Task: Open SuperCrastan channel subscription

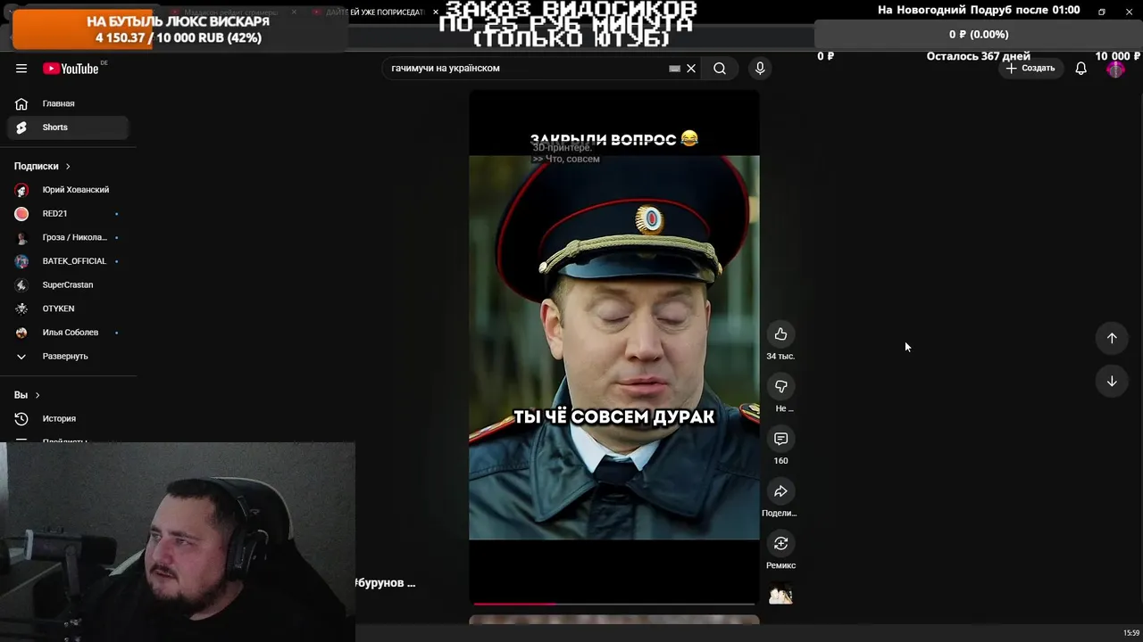Action: pyautogui.click(x=68, y=284)
